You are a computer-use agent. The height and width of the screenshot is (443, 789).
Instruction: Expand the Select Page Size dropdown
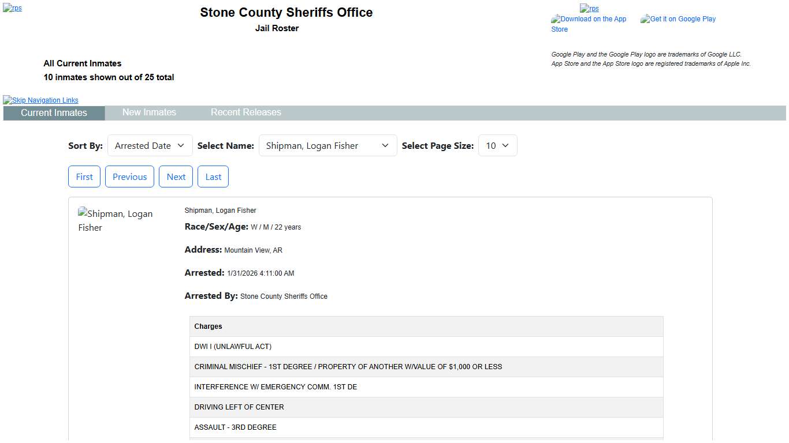pyautogui.click(x=497, y=146)
